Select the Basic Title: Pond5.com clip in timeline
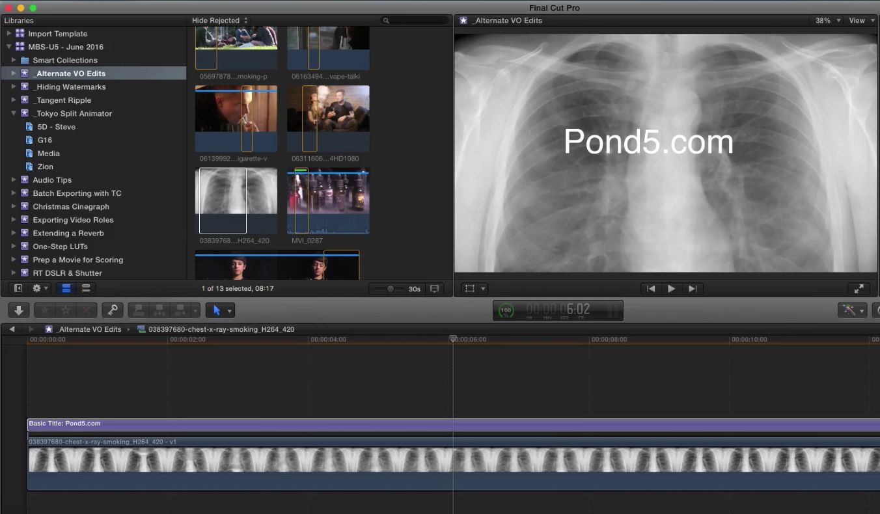This screenshot has height=514, width=880. [454, 424]
